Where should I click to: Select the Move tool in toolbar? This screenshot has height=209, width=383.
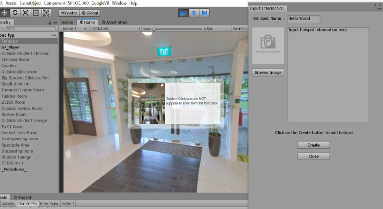point(4,13)
